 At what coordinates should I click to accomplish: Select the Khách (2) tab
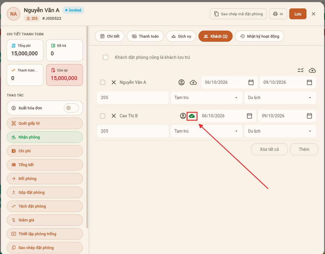coord(216,36)
